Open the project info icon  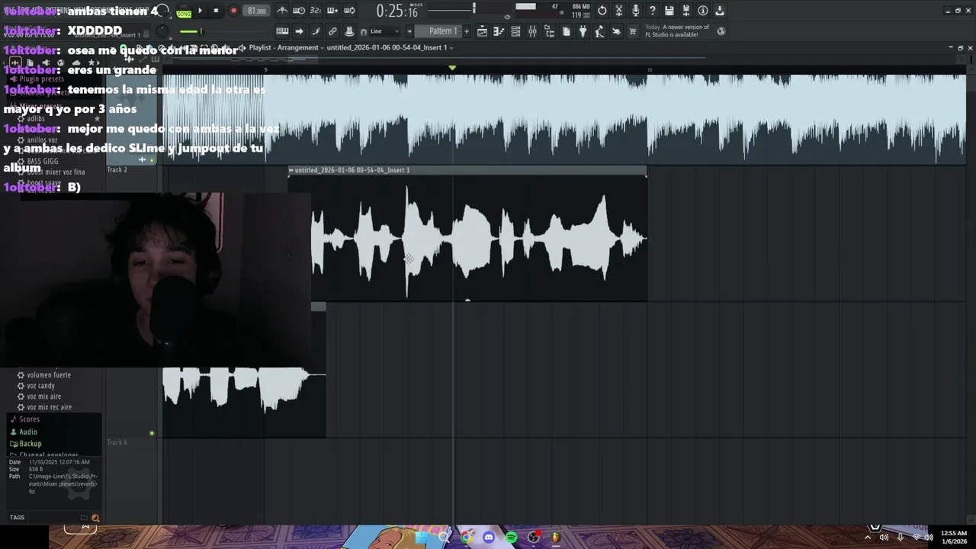tap(703, 11)
